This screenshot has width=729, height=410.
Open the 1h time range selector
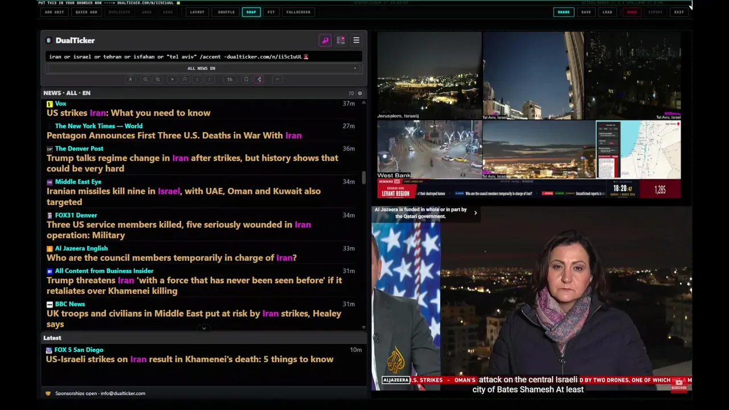230,80
